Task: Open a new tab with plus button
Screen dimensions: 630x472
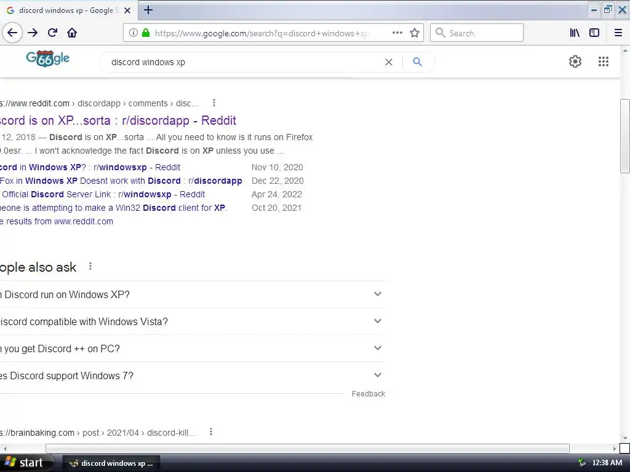Action: [148, 10]
